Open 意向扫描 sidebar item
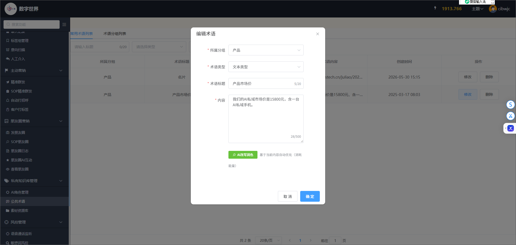This screenshot has width=516, height=245. point(18,50)
